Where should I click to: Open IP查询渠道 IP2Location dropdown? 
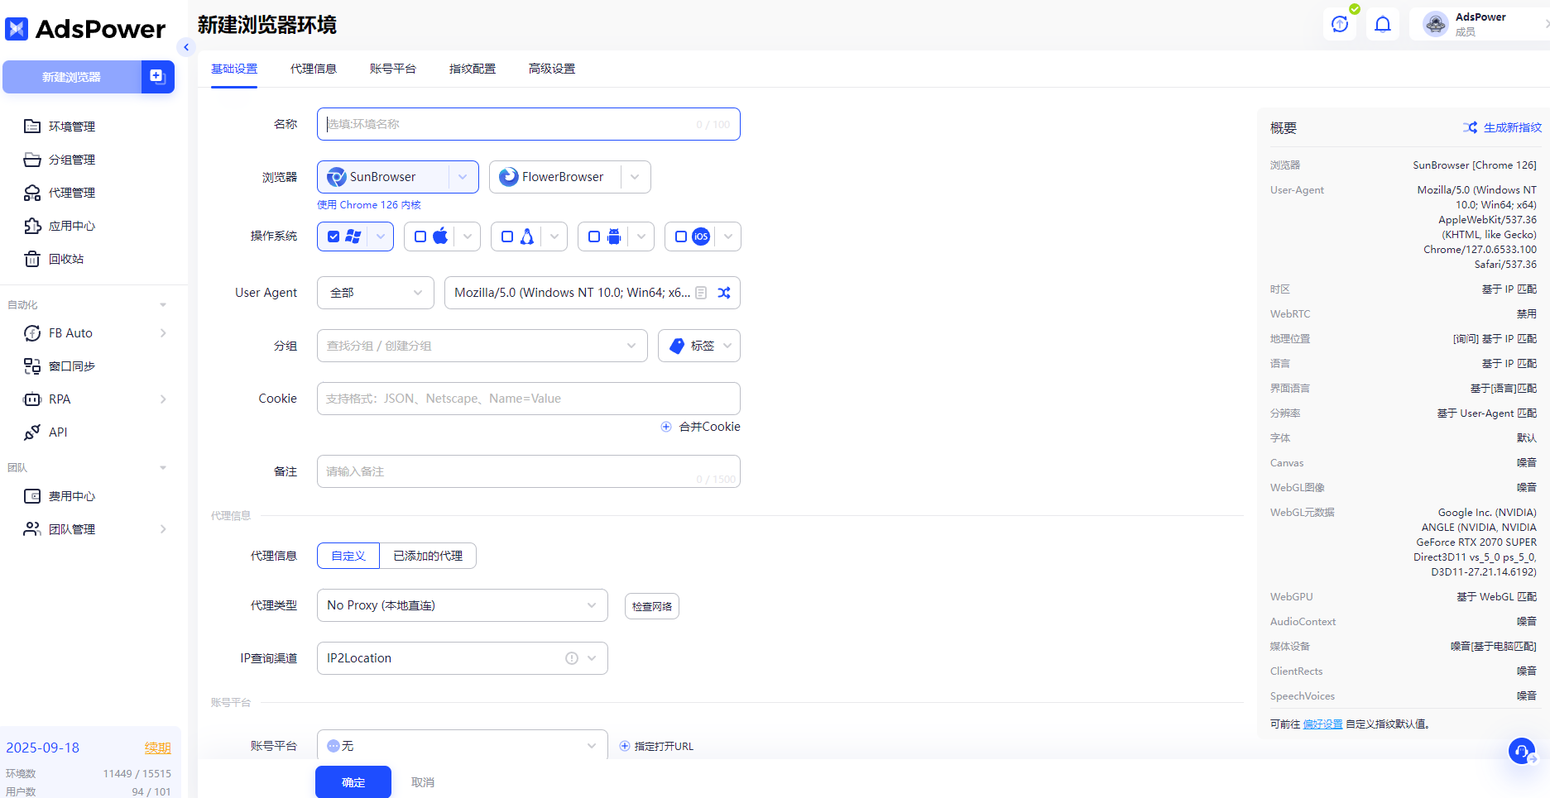pos(463,658)
